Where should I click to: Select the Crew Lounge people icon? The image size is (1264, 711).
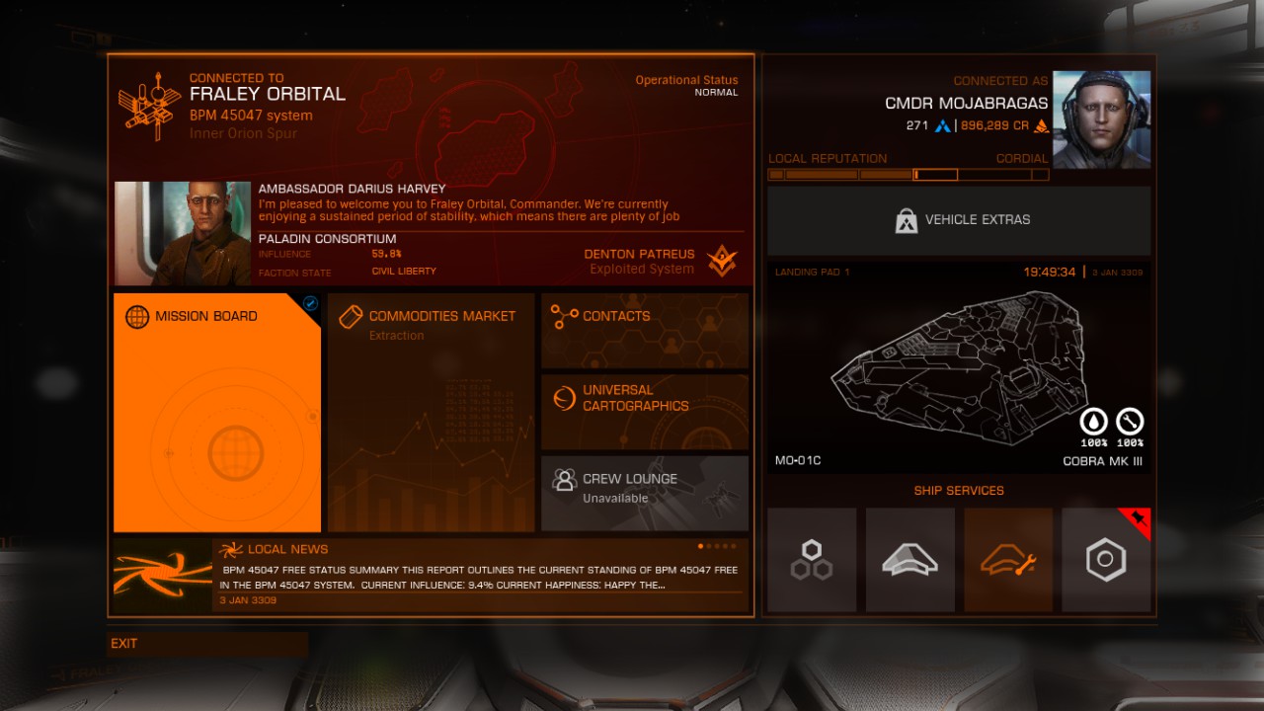pyautogui.click(x=565, y=481)
